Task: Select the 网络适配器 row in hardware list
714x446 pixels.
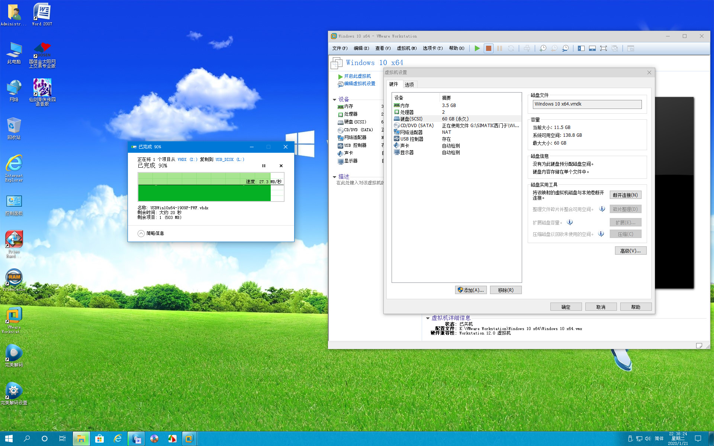Action: tap(457, 132)
